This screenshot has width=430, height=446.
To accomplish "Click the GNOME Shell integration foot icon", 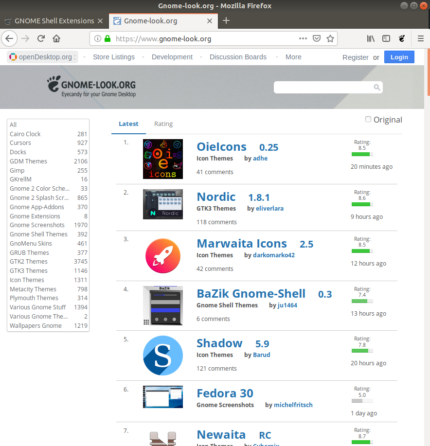I will (x=402, y=38).
